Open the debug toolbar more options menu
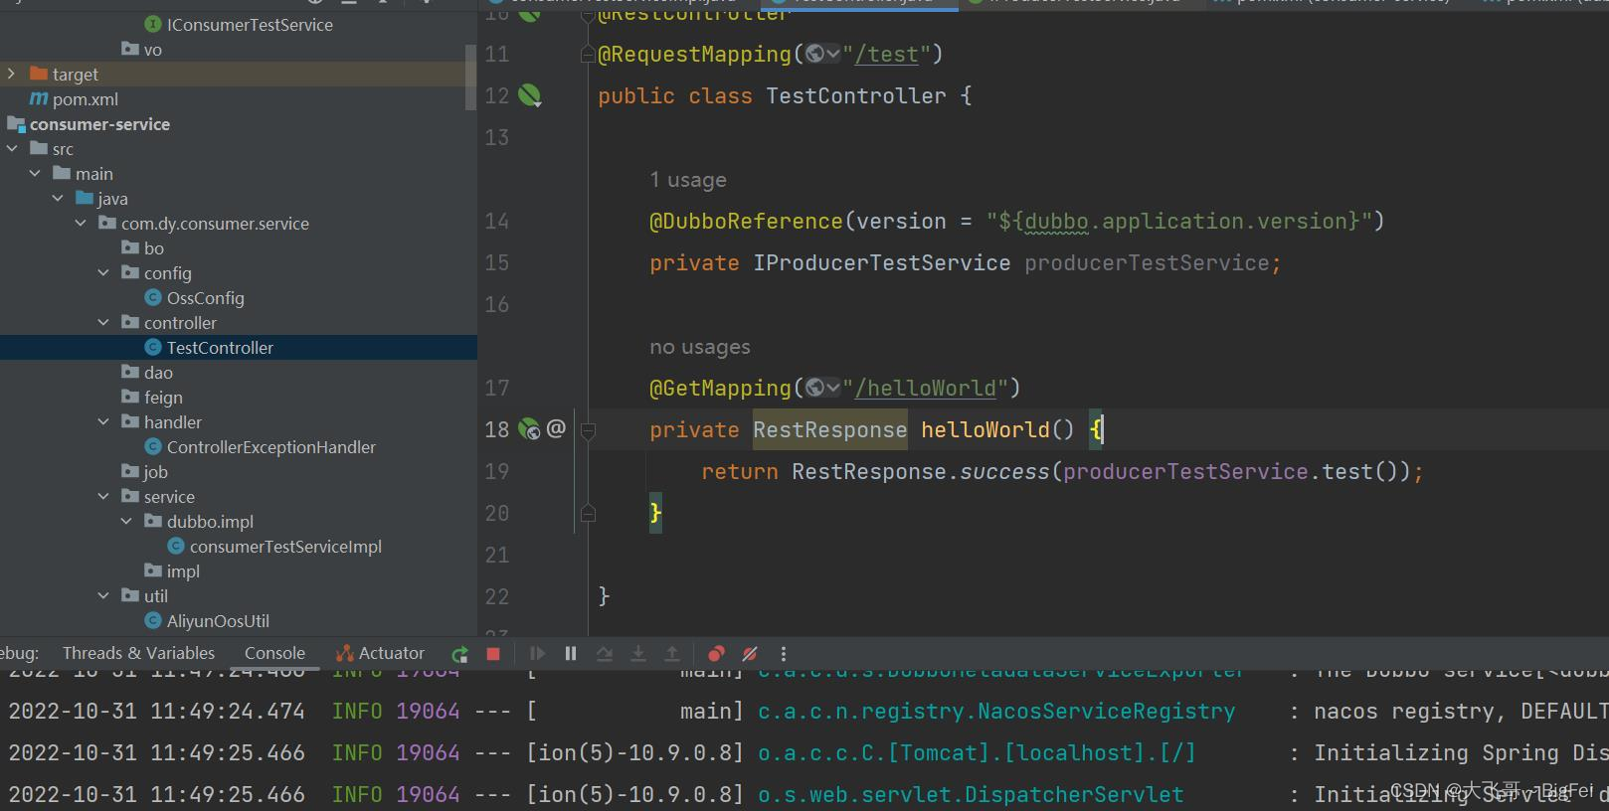 (784, 654)
